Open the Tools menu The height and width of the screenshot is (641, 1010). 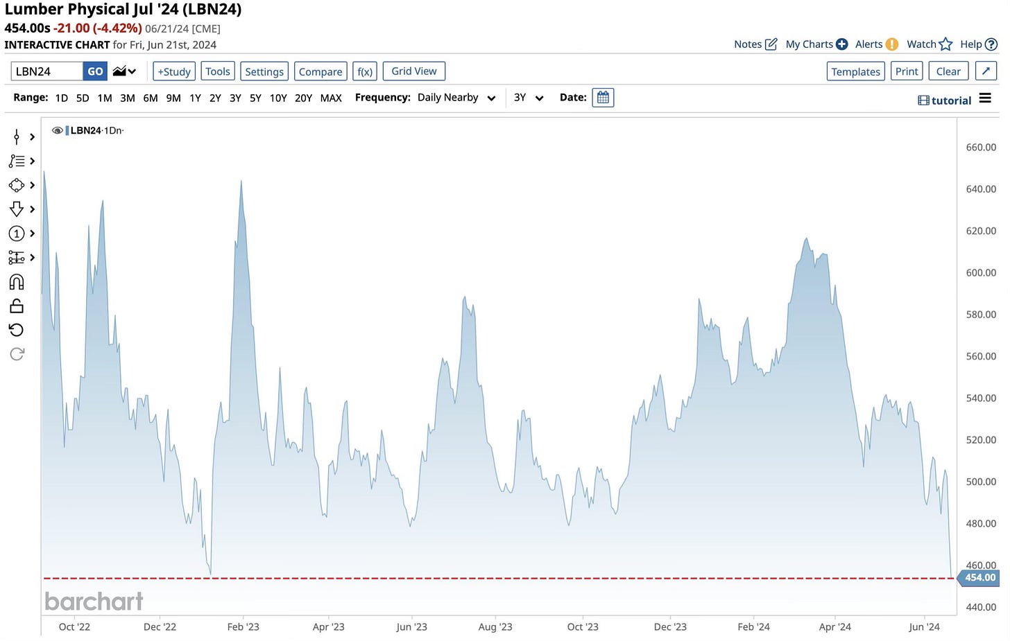[218, 71]
